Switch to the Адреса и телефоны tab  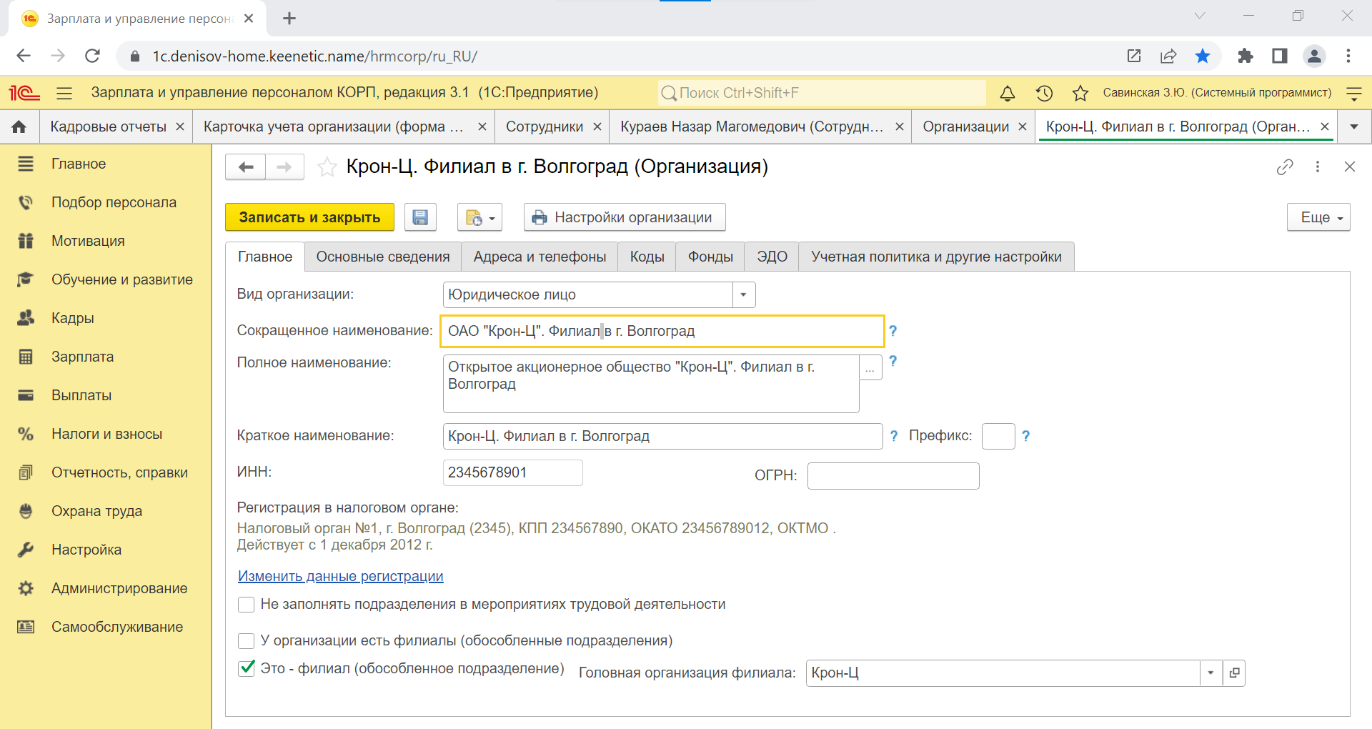tap(540, 257)
